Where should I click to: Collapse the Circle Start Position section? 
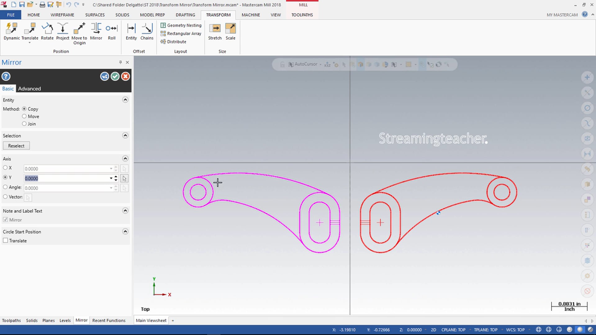pyautogui.click(x=125, y=231)
